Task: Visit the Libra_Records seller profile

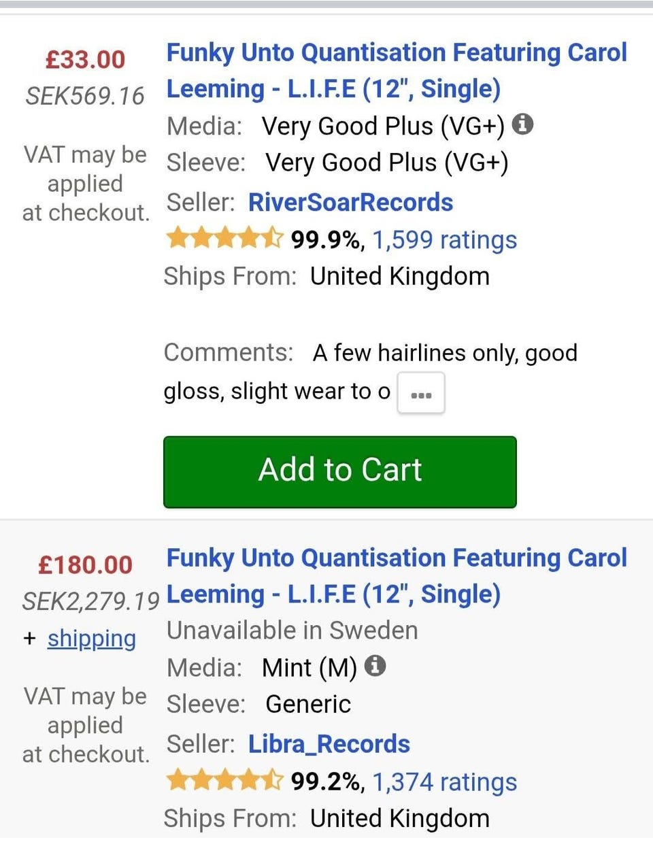Action: (x=329, y=744)
